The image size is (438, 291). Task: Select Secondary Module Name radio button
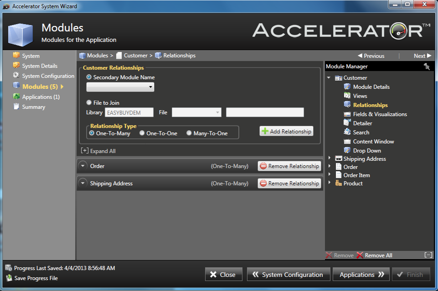(89, 77)
